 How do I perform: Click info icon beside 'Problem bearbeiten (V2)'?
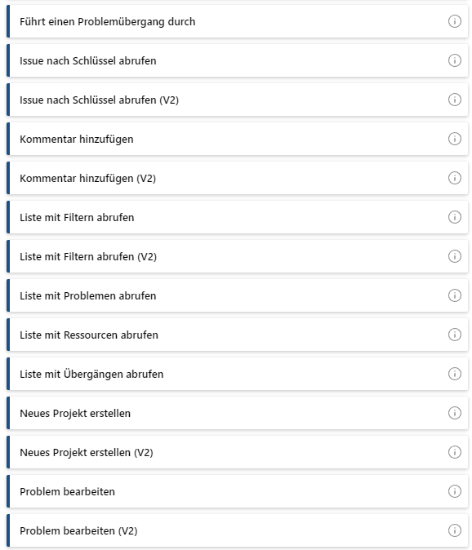click(455, 530)
